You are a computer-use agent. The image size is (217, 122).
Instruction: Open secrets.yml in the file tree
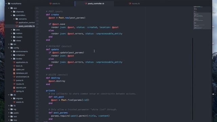coord(21,87)
